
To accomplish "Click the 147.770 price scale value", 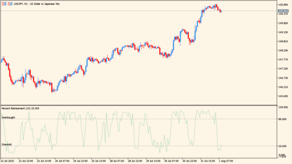I will click(283, 60).
